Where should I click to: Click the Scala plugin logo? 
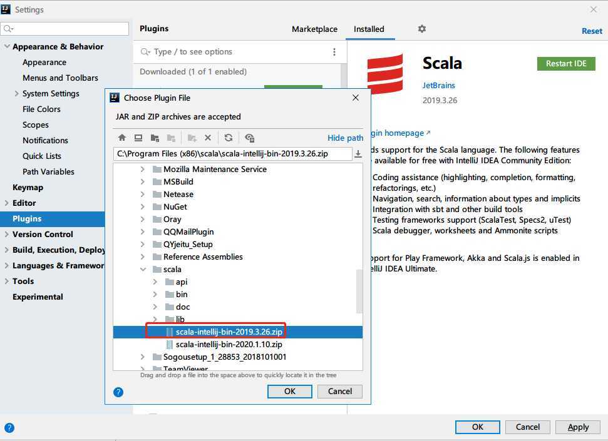(x=385, y=74)
